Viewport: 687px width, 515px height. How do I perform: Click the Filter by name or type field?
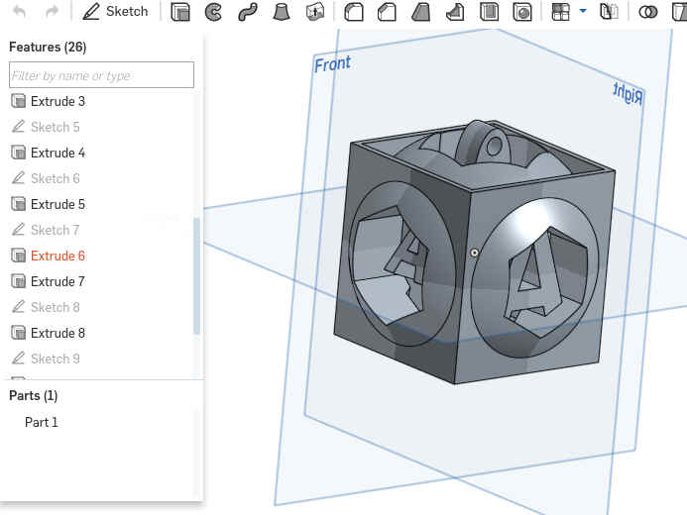pos(101,75)
